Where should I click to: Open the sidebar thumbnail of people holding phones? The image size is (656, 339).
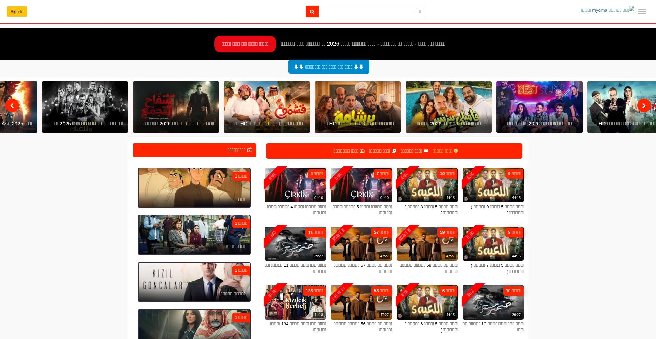tap(194, 235)
